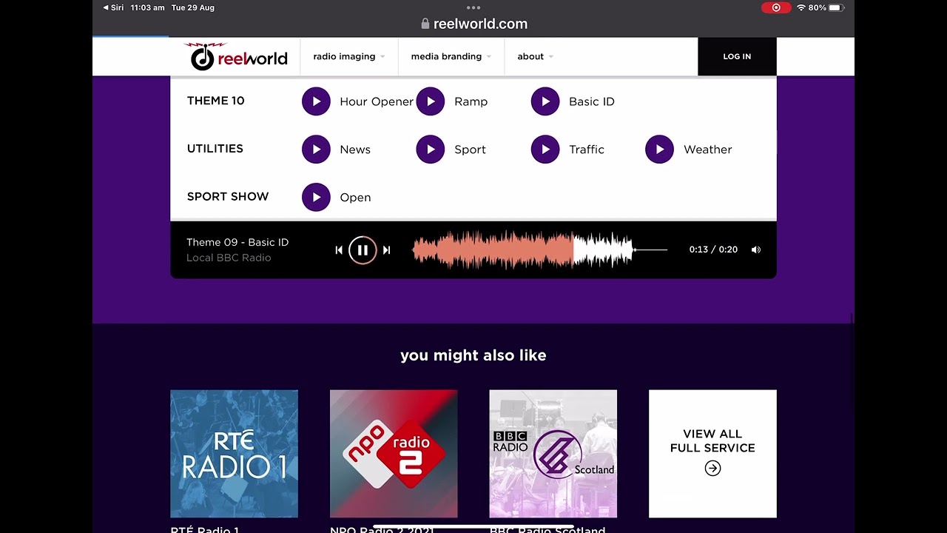
Task: Click the 0:13 / 0:20 time readout
Action: [x=713, y=249]
